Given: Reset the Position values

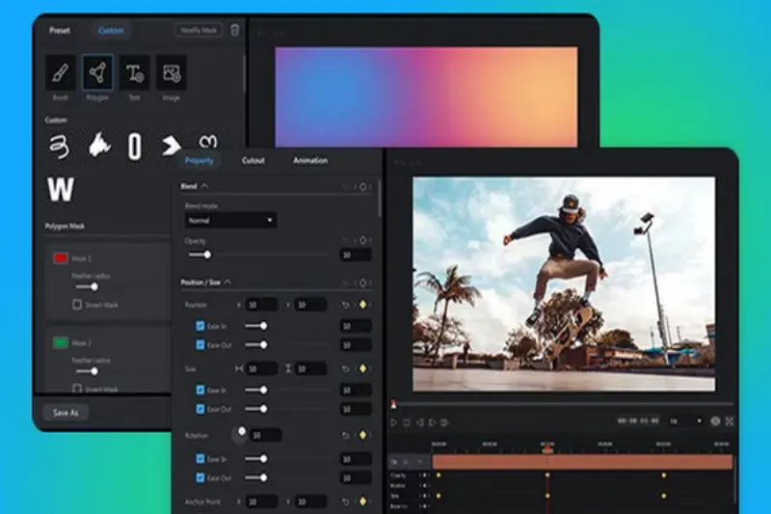Looking at the screenshot, I should point(346,305).
